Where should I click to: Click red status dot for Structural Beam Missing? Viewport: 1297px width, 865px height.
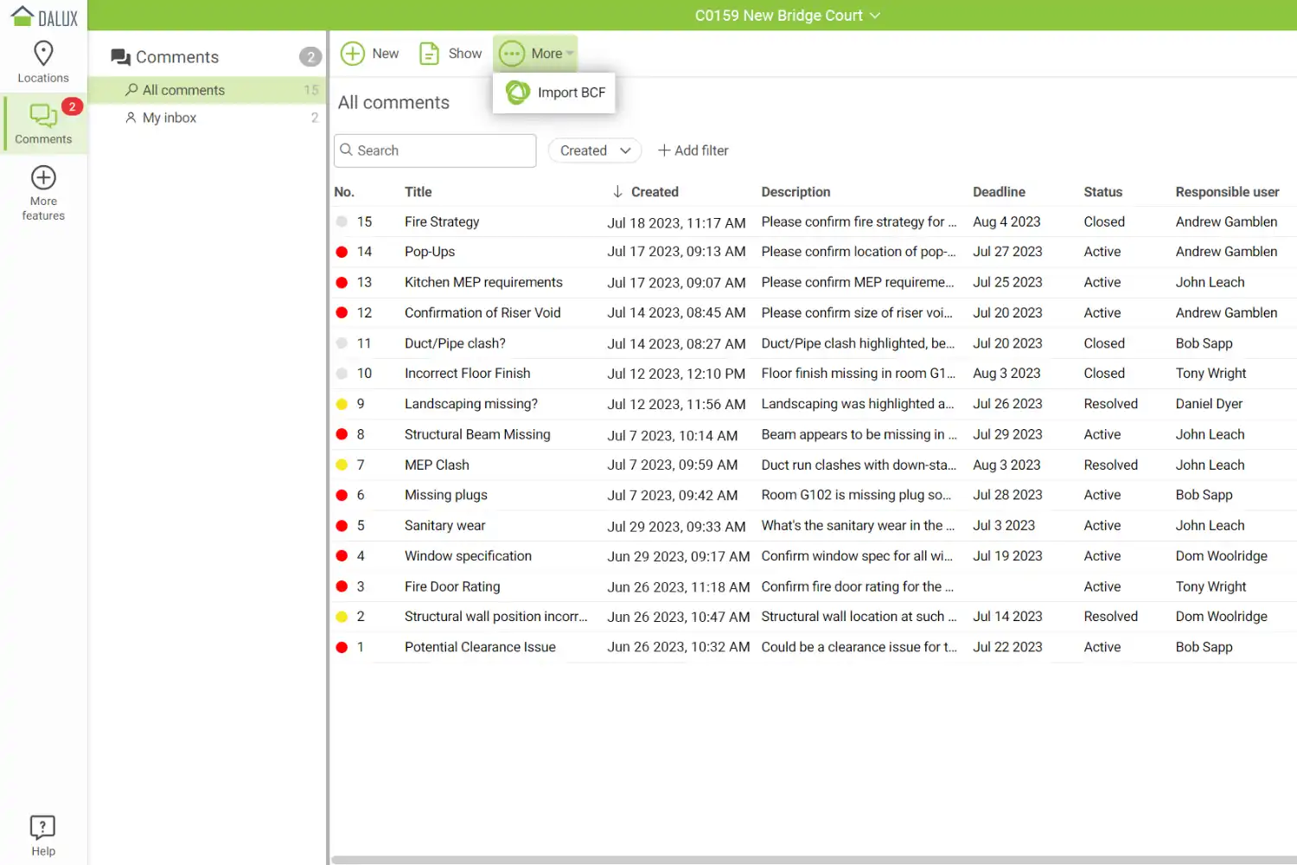coord(342,434)
